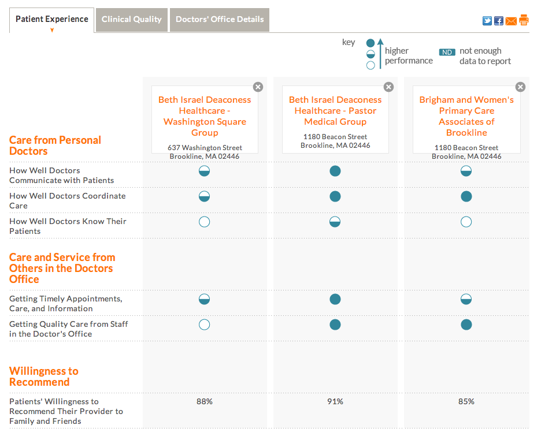The width and height of the screenshot is (541, 436).
Task: Click the 91% willingness to recommend value
Action: pos(335,401)
